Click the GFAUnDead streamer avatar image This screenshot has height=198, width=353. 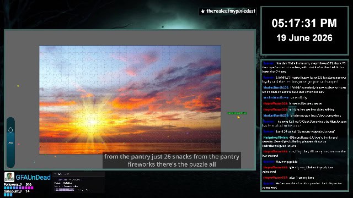click(x=9, y=177)
